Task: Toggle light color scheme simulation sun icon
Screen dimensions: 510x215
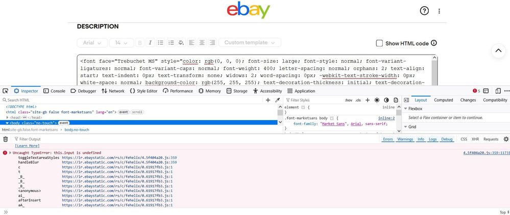Action: 377,100
